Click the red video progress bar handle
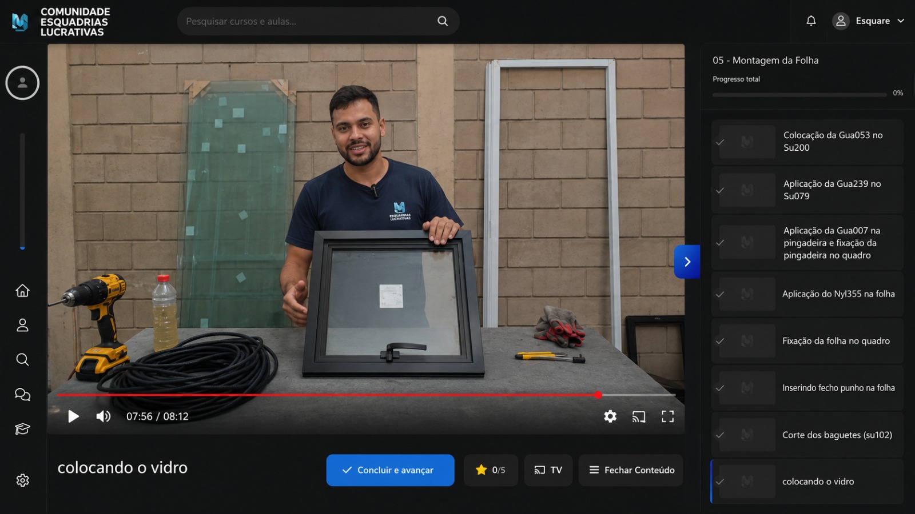Image resolution: width=915 pixels, height=514 pixels. [x=598, y=395]
